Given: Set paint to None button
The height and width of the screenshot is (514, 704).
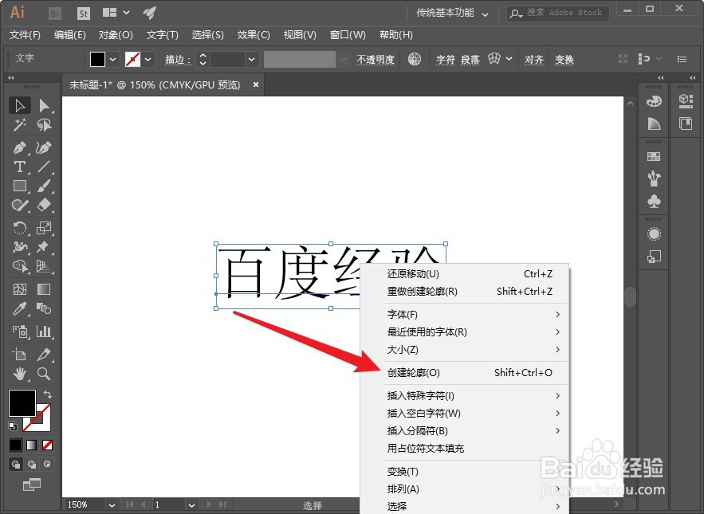Looking at the screenshot, I should (x=47, y=445).
